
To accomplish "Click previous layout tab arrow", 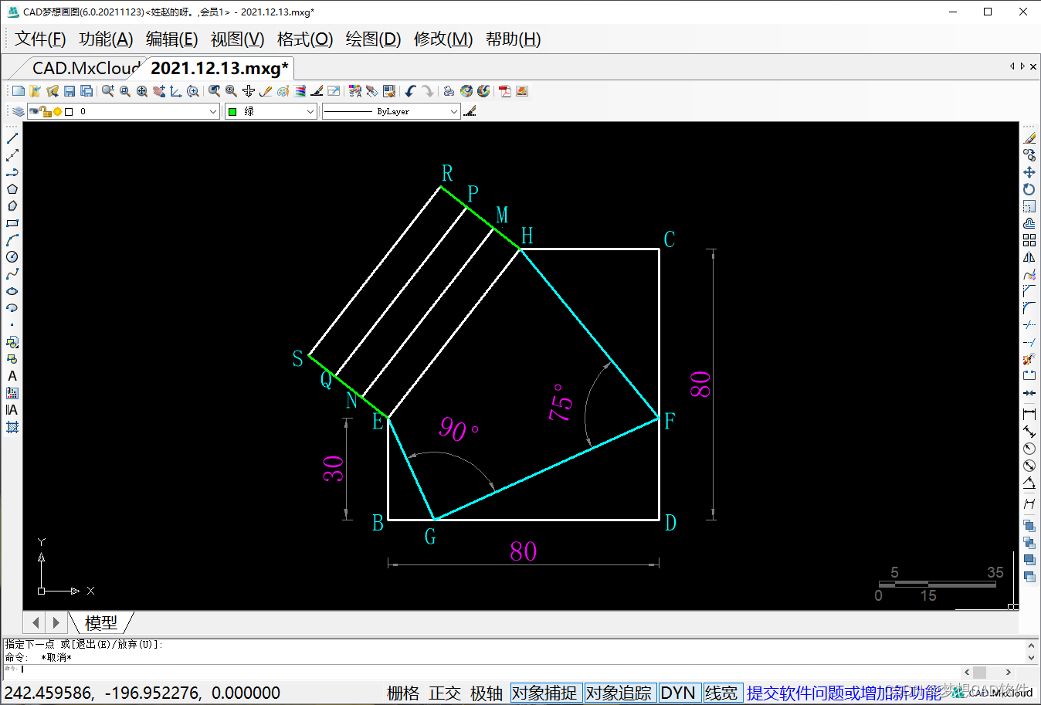I will [36, 622].
